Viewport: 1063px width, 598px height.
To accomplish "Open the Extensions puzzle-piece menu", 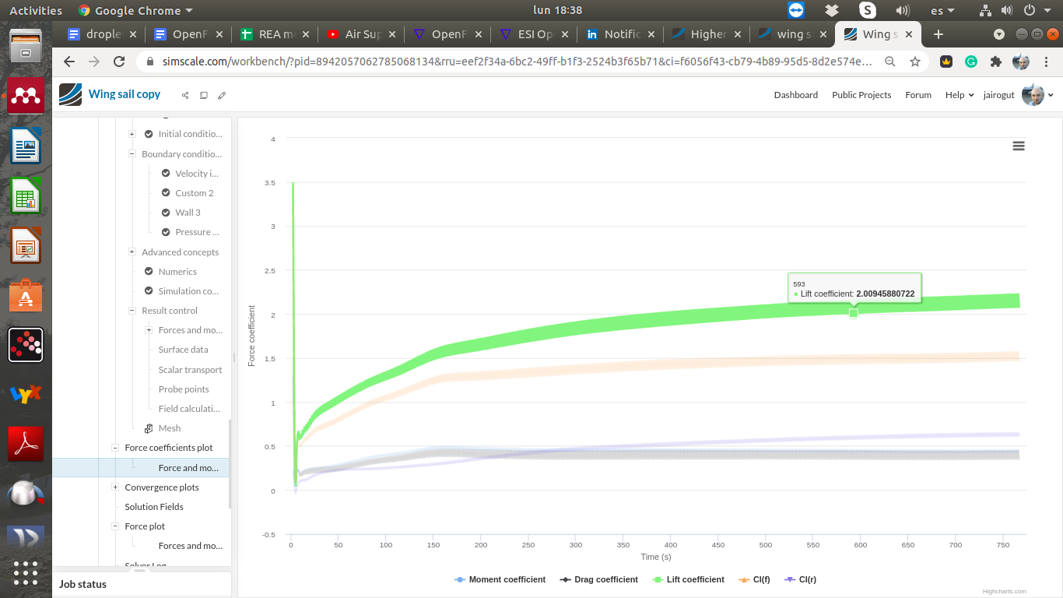I will pos(995,62).
